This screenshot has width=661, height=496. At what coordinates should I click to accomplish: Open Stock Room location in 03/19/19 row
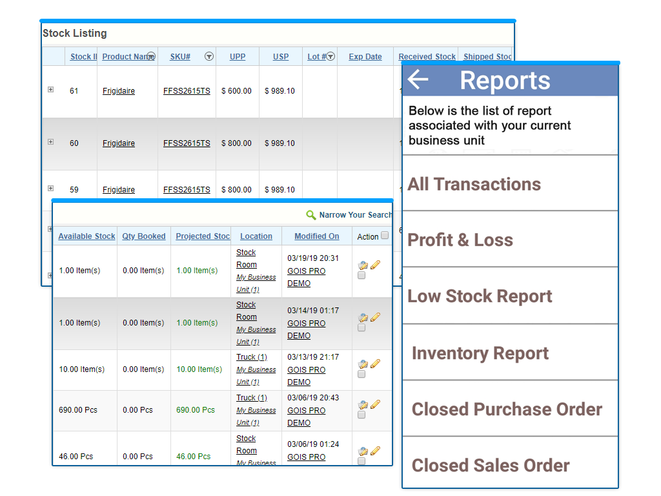coord(246,258)
